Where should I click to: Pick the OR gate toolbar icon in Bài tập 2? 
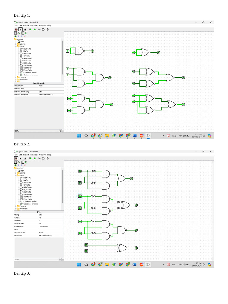[x=48, y=159]
